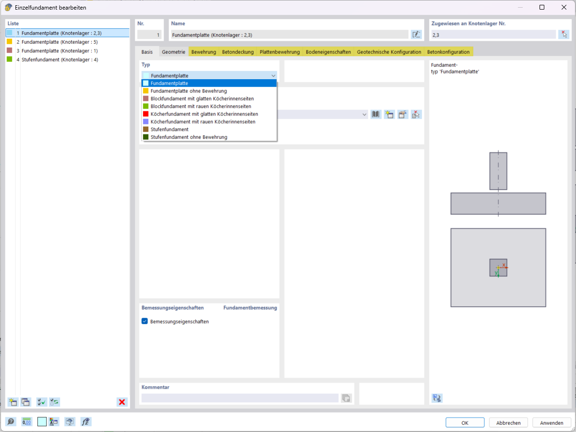Click the select all checkmarks icon
This screenshot has height=432, width=576.
(42, 402)
